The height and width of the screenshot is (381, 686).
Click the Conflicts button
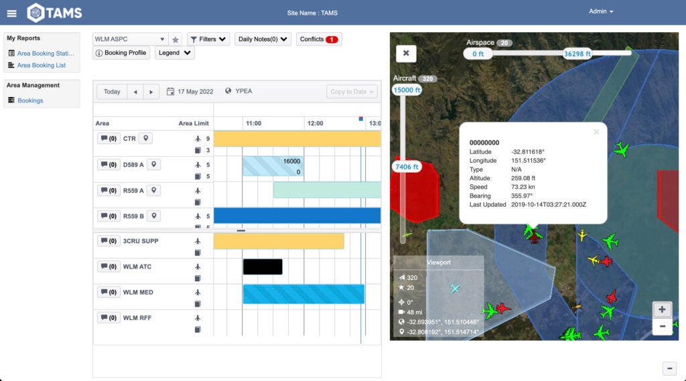click(x=319, y=40)
